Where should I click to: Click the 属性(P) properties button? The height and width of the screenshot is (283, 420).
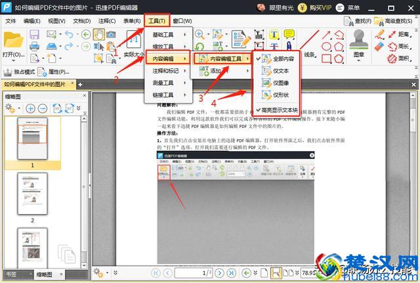coord(54,72)
